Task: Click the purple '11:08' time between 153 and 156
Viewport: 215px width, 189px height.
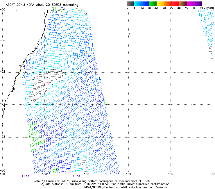Action: [x=76, y=176]
